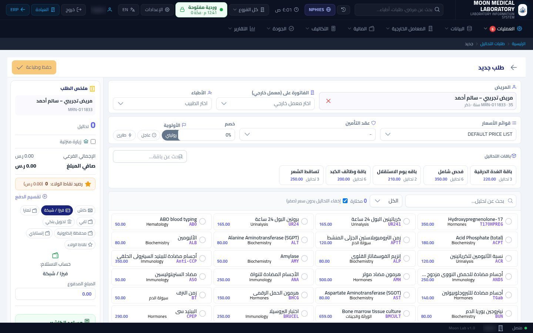Click تقسيم الدفع plus icon

tap(45, 197)
